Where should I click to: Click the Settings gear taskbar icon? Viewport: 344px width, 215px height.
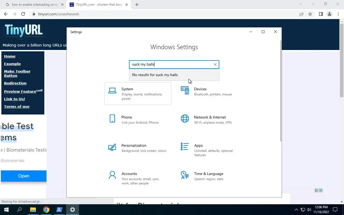pos(73,210)
